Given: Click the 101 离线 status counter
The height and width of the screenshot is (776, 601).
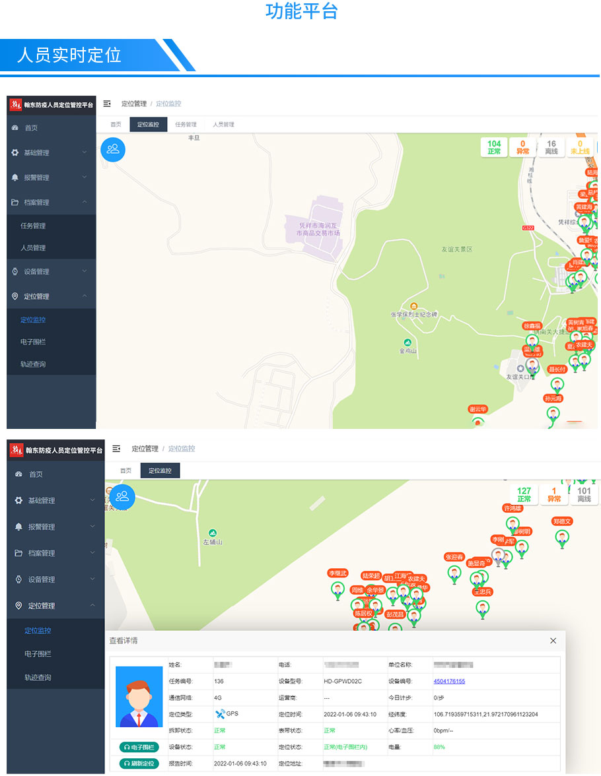Looking at the screenshot, I should 584,495.
